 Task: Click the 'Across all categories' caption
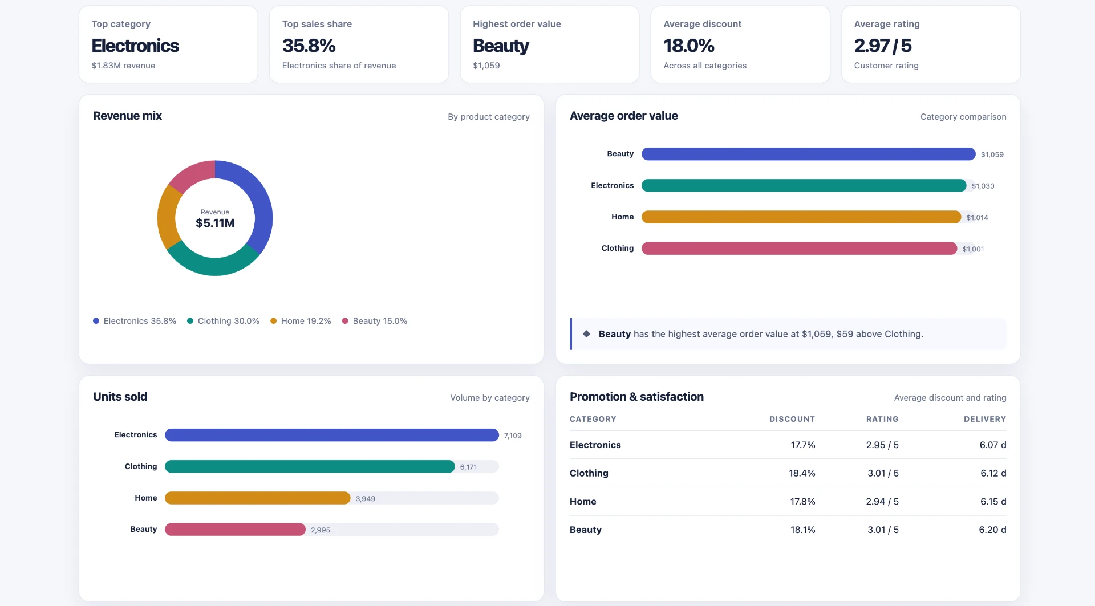click(705, 66)
